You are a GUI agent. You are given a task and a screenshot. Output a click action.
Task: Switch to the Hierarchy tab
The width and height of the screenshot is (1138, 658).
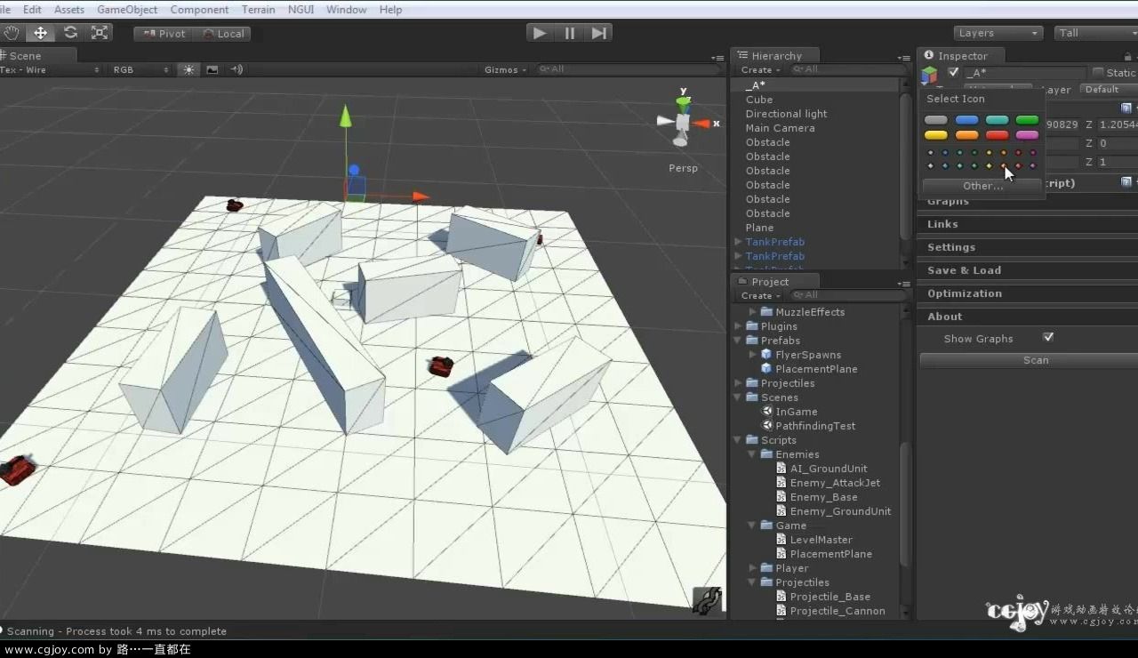pyautogui.click(x=774, y=55)
